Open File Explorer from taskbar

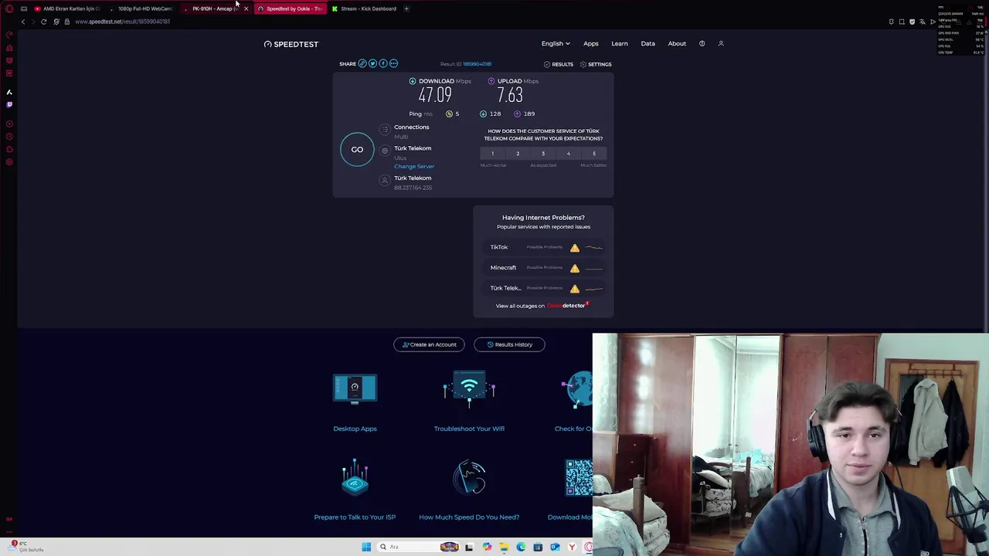504,547
